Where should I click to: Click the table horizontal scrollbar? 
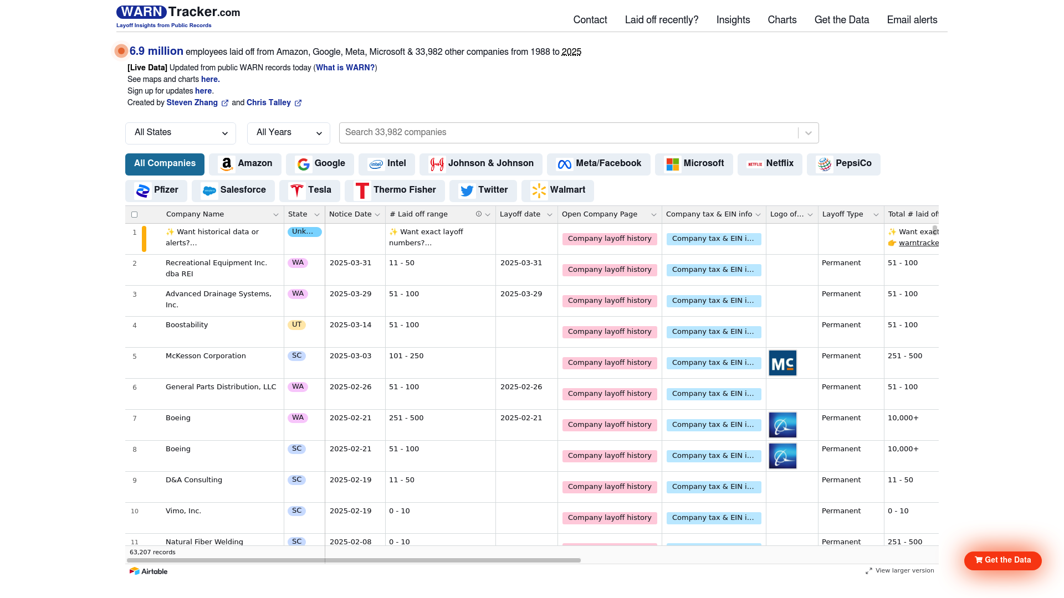[354, 560]
